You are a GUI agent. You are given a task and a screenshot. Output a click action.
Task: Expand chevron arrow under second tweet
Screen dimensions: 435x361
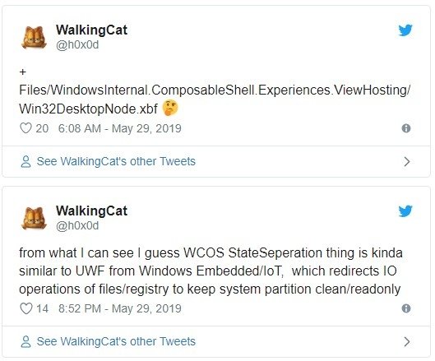pyautogui.click(x=407, y=341)
